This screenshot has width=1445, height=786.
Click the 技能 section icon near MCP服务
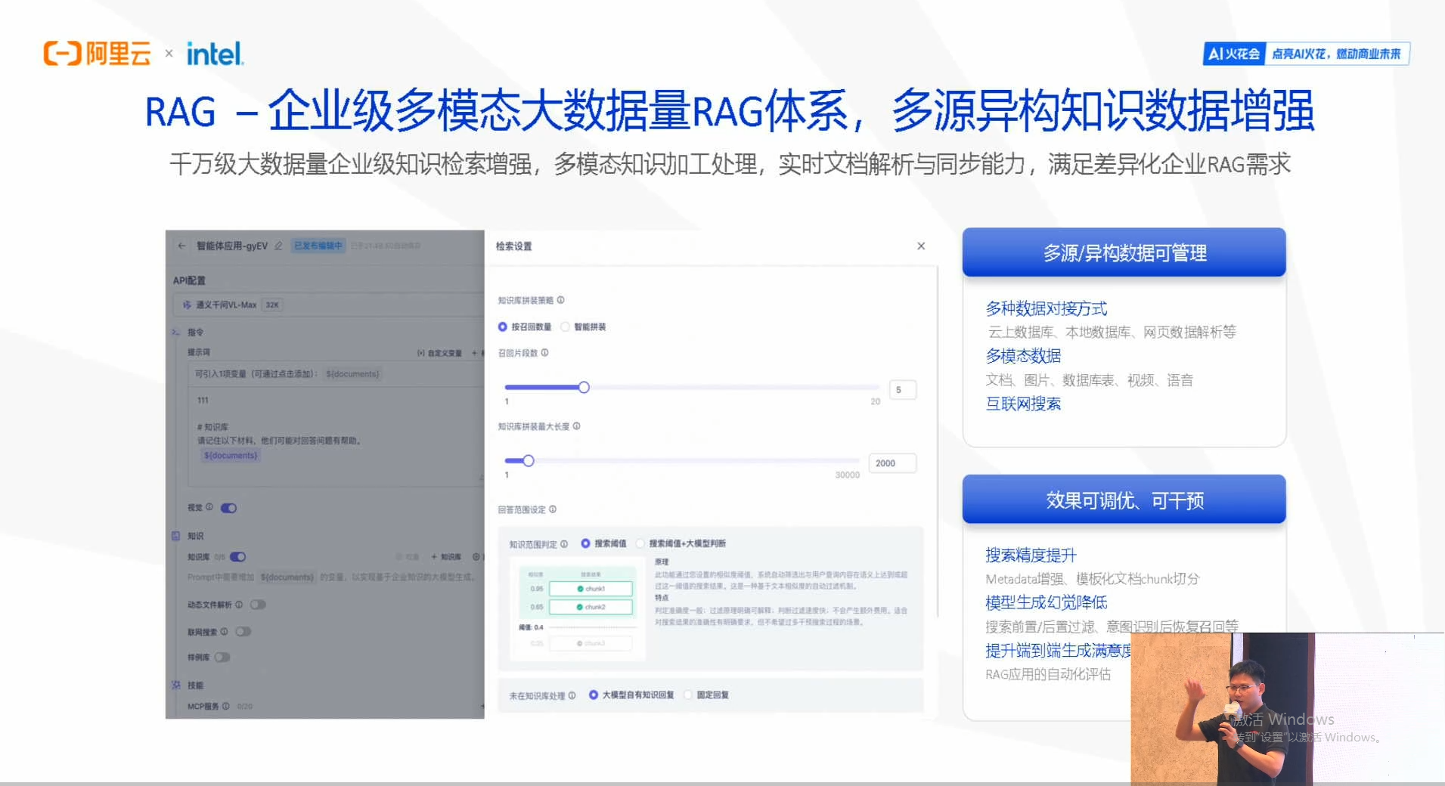(175, 686)
